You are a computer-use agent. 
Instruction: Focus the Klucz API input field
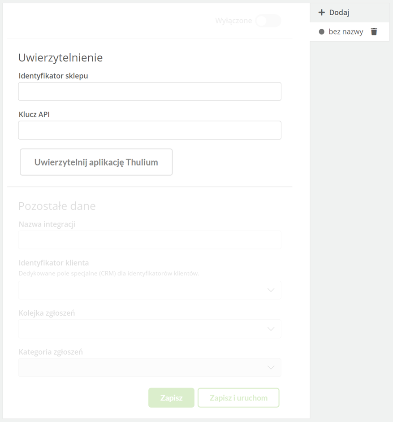[150, 130]
